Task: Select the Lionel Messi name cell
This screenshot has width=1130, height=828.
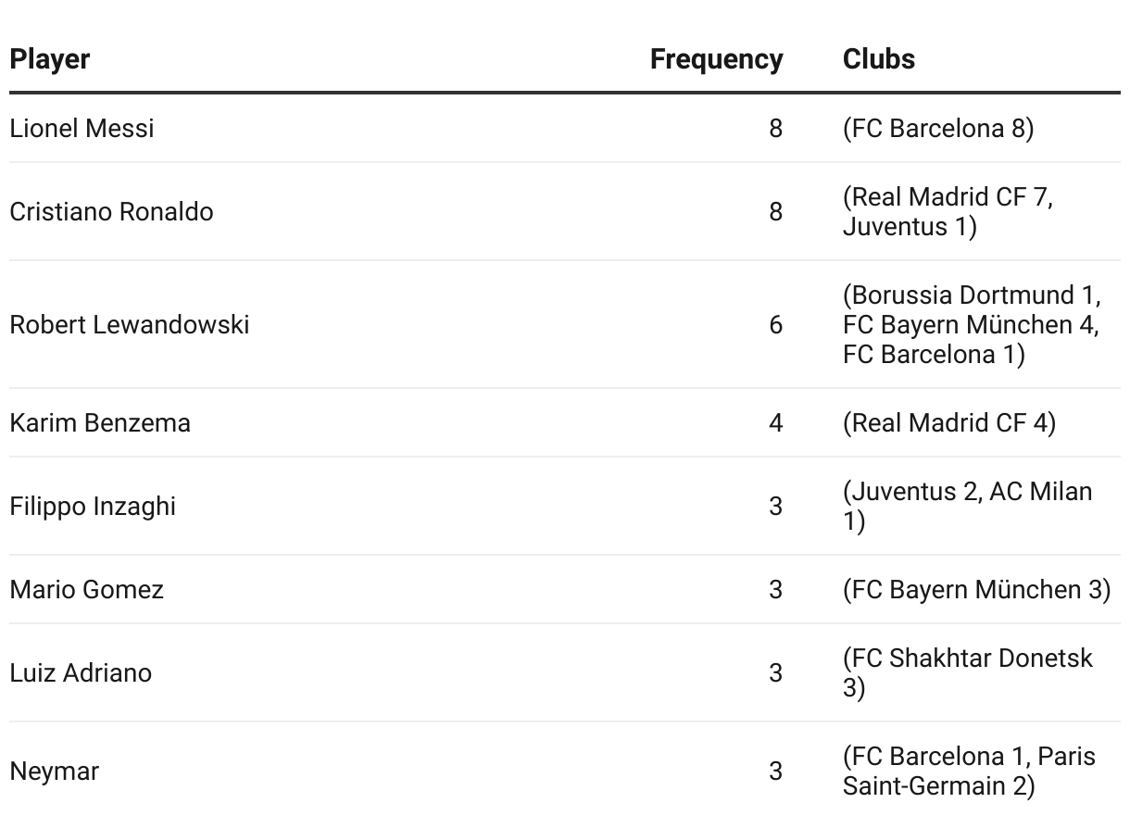Action: tap(82, 128)
